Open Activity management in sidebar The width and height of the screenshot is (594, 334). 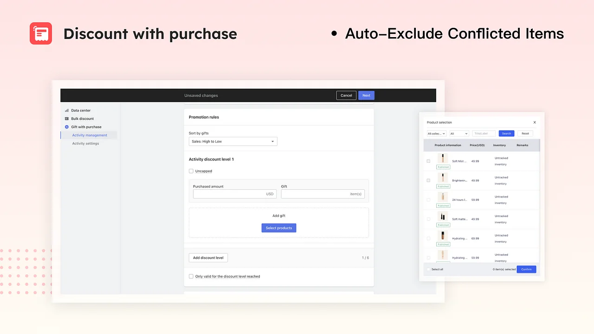coord(90,135)
